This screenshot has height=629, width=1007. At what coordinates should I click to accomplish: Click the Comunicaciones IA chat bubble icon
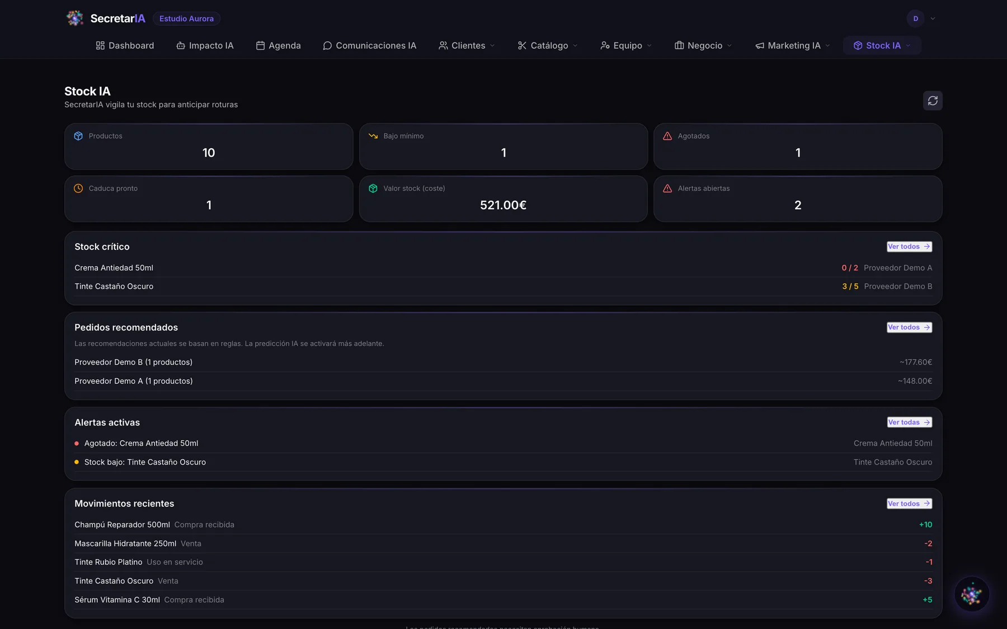(327, 45)
